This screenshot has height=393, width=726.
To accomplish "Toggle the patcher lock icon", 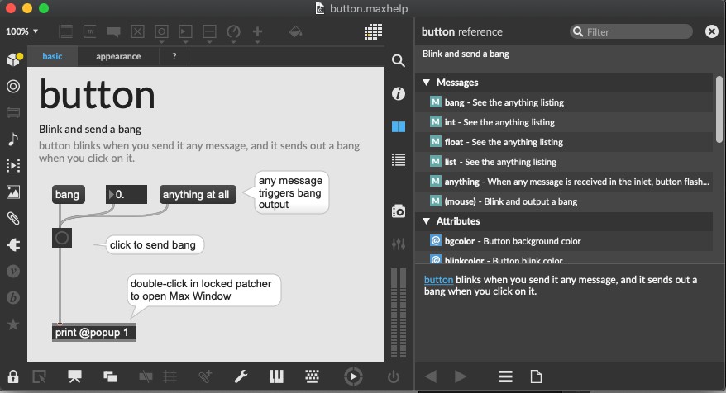I will [13, 376].
